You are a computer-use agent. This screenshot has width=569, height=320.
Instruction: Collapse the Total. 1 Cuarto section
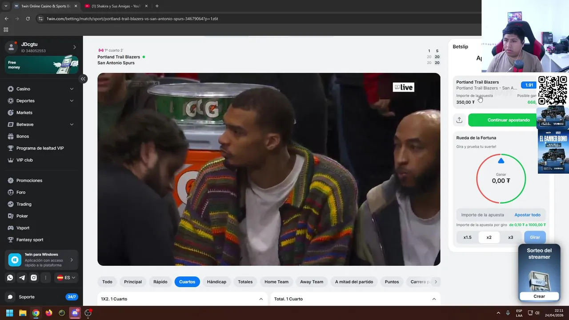coord(434,299)
